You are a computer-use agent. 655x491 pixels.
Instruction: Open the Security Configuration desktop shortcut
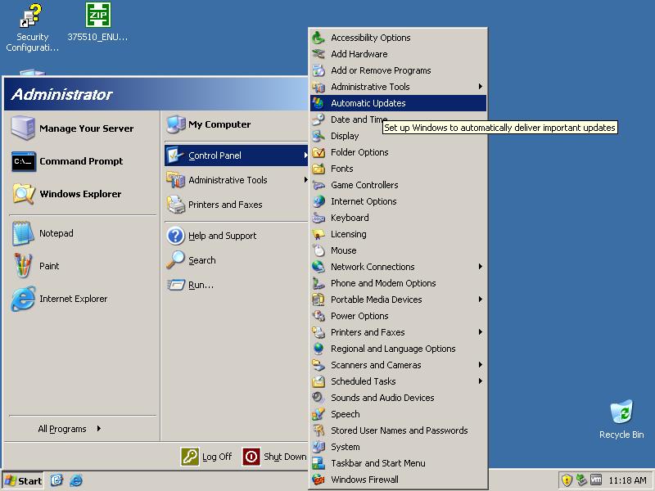tap(32, 16)
